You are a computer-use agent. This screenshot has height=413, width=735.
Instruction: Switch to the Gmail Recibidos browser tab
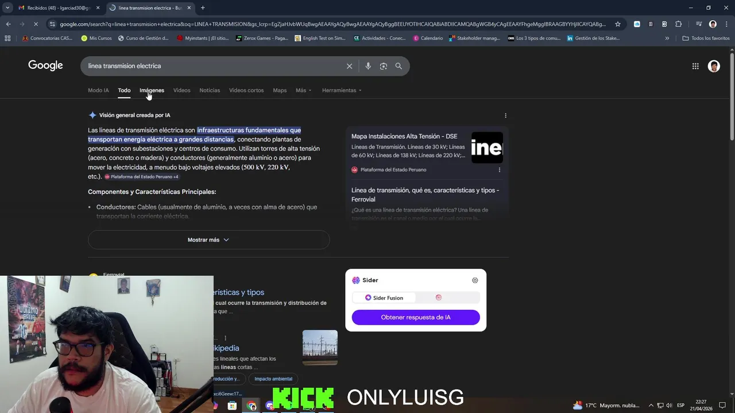tap(58, 7)
